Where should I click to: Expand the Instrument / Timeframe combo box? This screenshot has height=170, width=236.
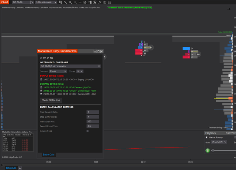click(x=70, y=66)
